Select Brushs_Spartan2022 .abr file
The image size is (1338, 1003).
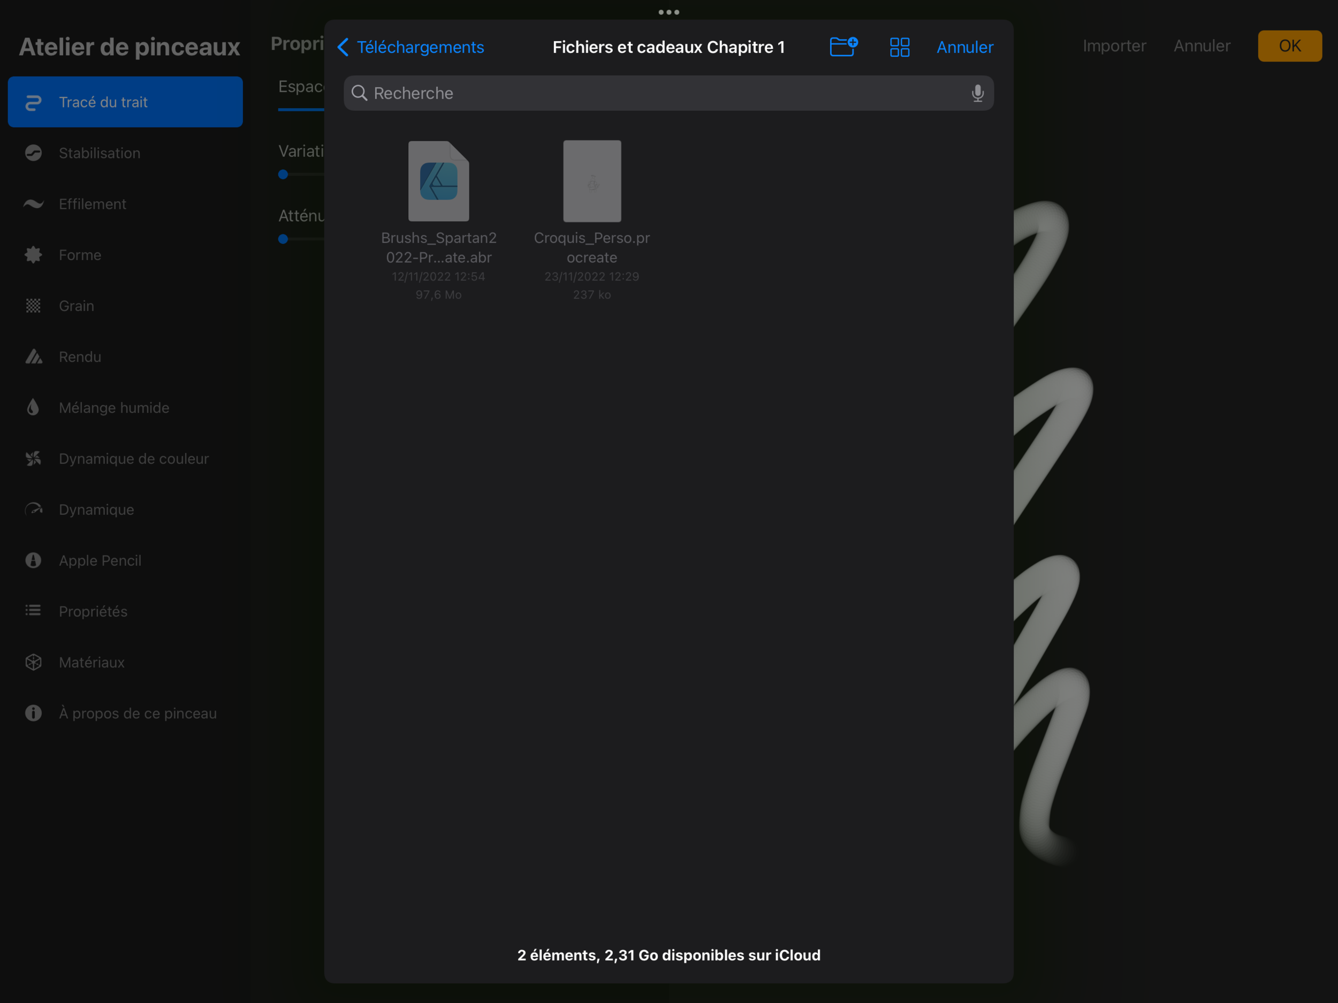coord(438,181)
